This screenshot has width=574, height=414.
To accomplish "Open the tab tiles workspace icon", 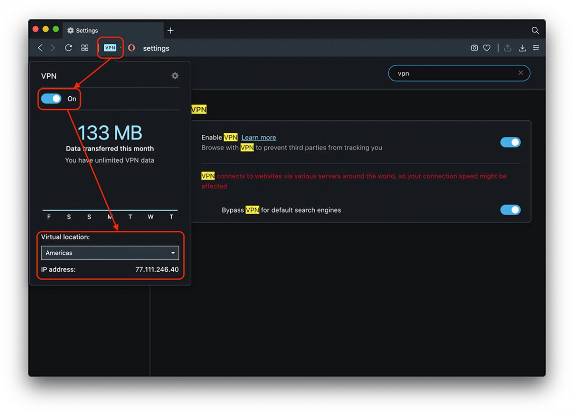I will (x=85, y=47).
